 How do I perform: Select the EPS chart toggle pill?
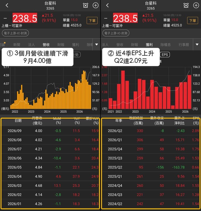coord(165,55)
